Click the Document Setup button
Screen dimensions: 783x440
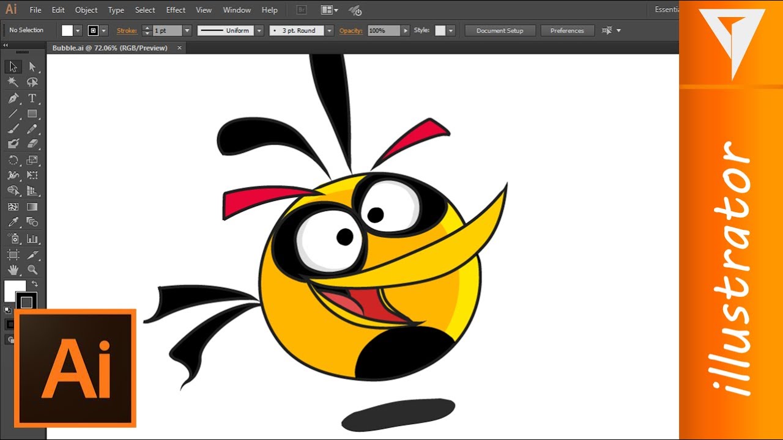[x=500, y=31]
